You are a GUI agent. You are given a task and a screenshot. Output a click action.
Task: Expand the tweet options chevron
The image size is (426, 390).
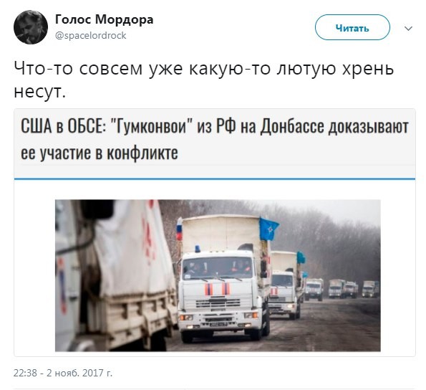click(x=408, y=28)
